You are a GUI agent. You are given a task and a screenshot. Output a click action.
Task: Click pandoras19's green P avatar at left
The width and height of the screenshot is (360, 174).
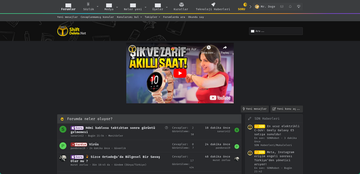tap(63, 146)
